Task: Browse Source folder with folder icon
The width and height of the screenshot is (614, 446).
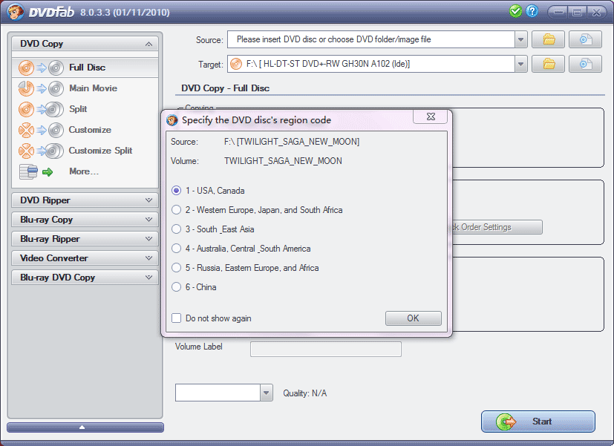Action: (548, 39)
